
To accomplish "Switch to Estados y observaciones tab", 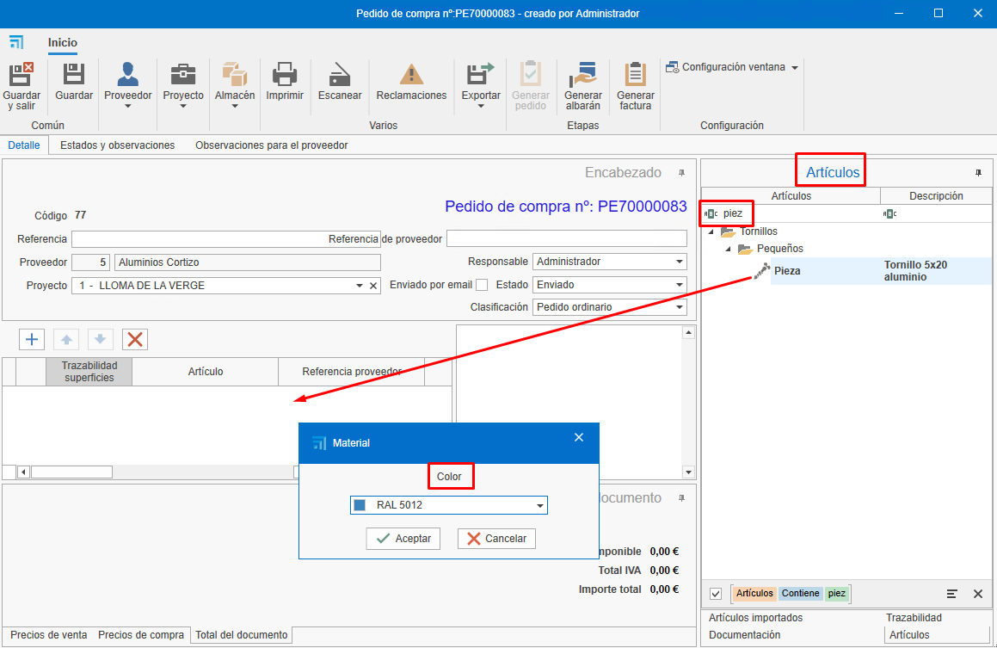I will [x=118, y=145].
